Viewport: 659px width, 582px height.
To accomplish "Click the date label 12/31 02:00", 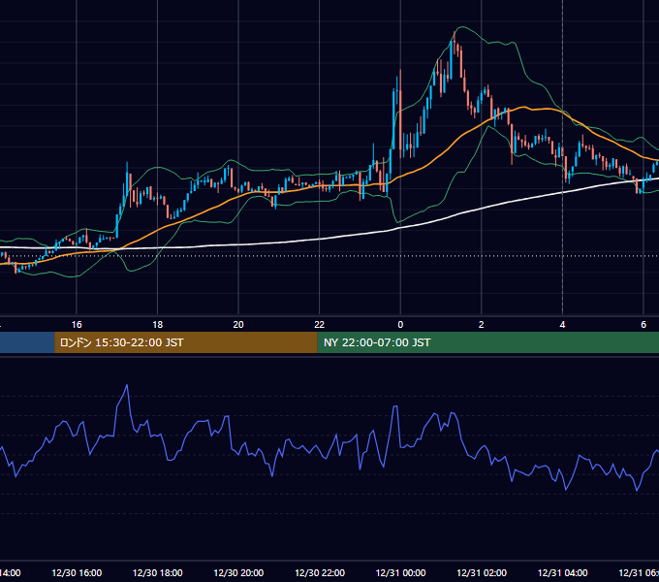I will [x=482, y=572].
